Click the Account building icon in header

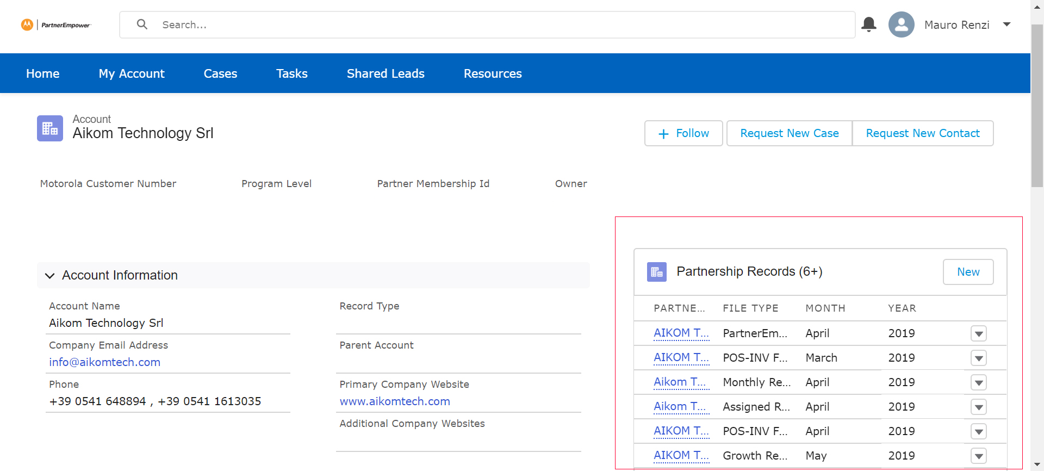(50, 128)
